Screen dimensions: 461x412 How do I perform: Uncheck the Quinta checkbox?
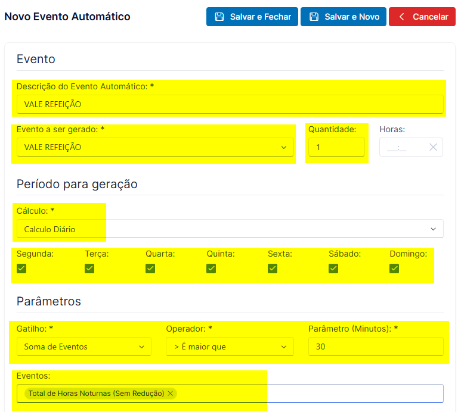(x=211, y=268)
